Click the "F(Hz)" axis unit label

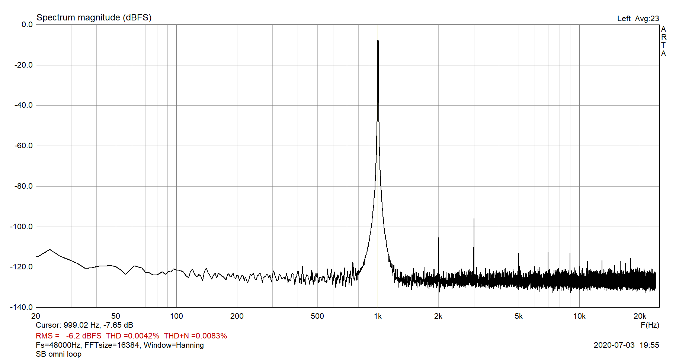pos(650,325)
